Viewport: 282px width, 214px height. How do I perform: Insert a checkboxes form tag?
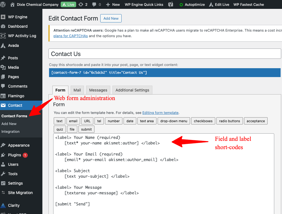(x=203, y=121)
